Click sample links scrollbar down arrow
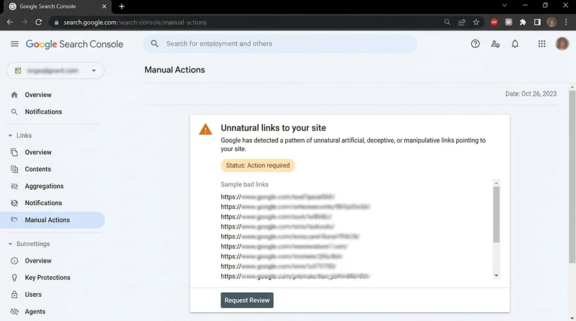The image size is (576, 321). (x=497, y=276)
